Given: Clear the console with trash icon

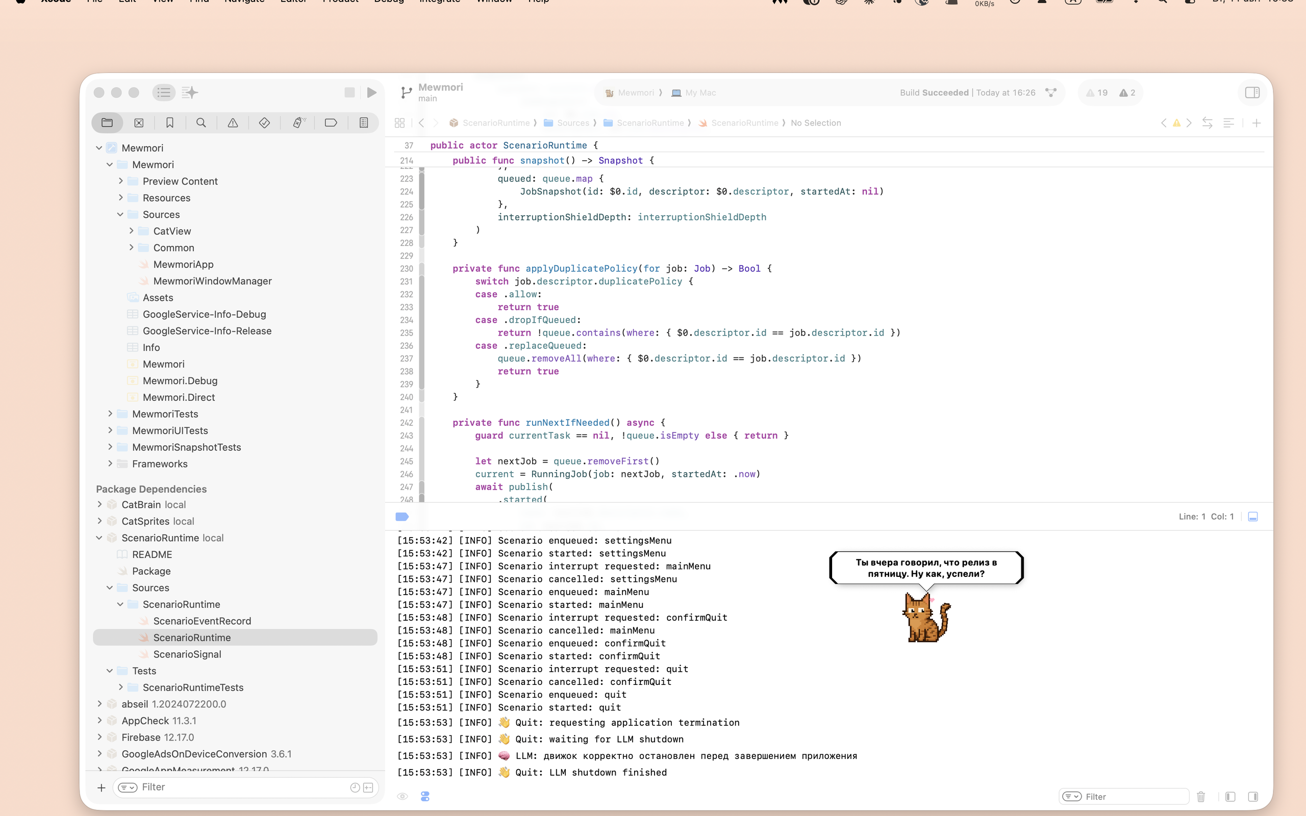Looking at the screenshot, I should 1201,797.
